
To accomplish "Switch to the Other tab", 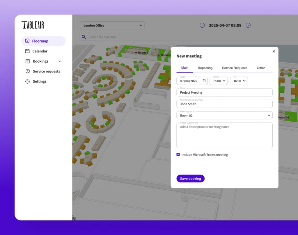I will point(260,68).
